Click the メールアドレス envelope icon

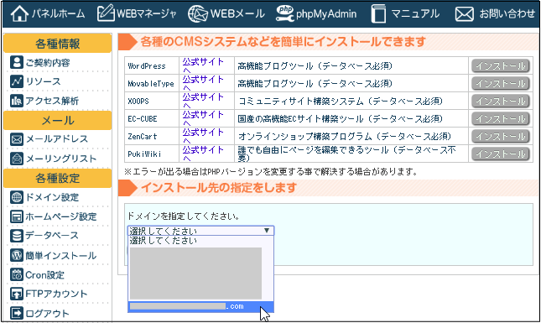(17, 139)
